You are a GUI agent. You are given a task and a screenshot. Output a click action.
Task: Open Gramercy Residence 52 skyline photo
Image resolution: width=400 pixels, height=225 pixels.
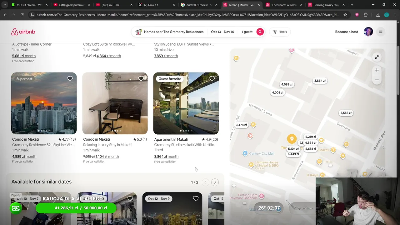pos(44,103)
